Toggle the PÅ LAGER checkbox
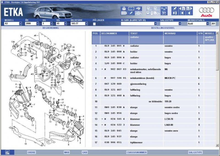 [94, 24]
